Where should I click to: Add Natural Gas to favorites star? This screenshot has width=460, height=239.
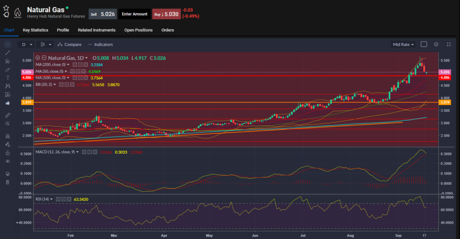tap(6, 8)
